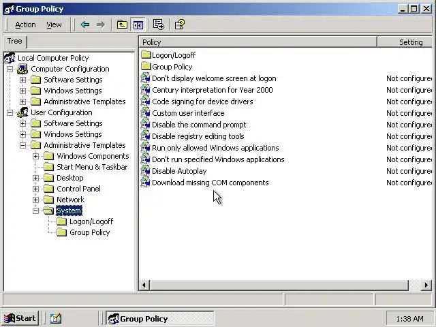Click the horizontal scrollbar thumb in policy pane

[x=279, y=285]
